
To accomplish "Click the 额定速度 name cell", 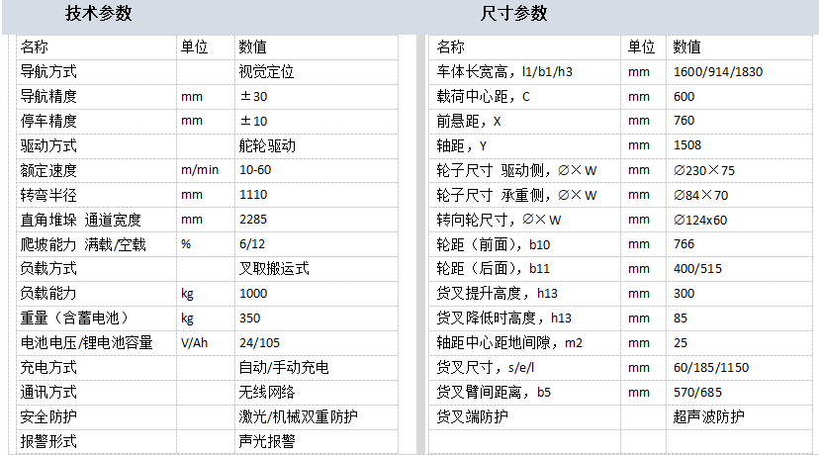I will (x=97, y=170).
